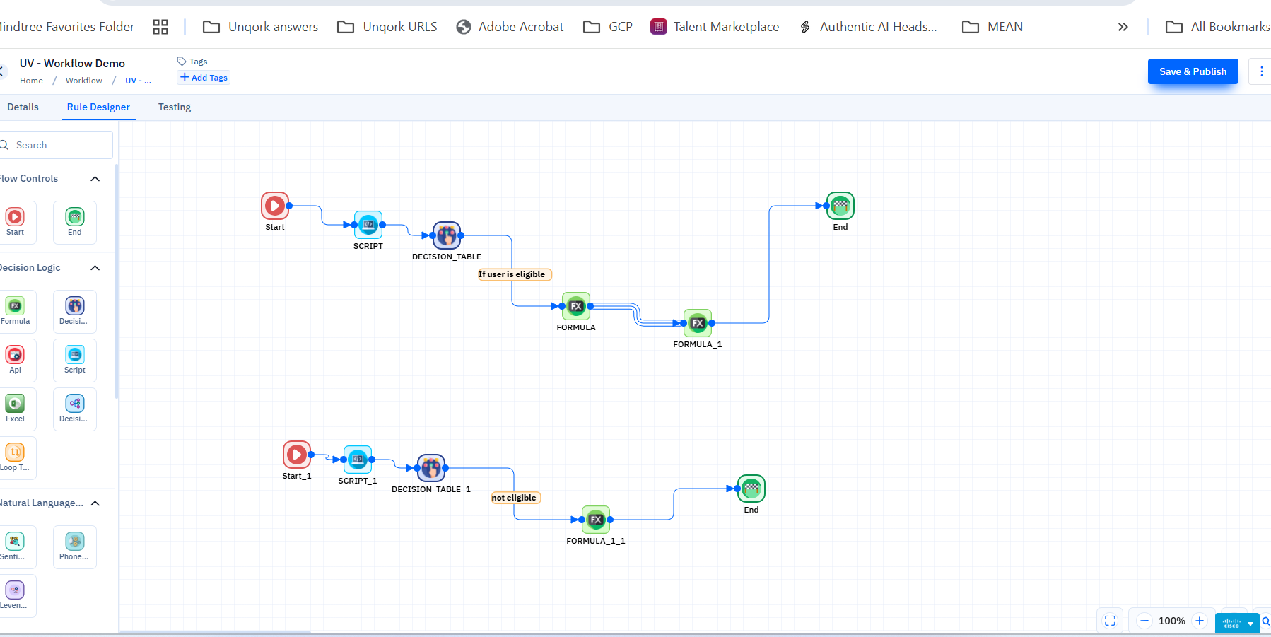This screenshot has height=637, width=1271.
Task: Open the Unqork URLS bookmark folder
Action: (387, 27)
